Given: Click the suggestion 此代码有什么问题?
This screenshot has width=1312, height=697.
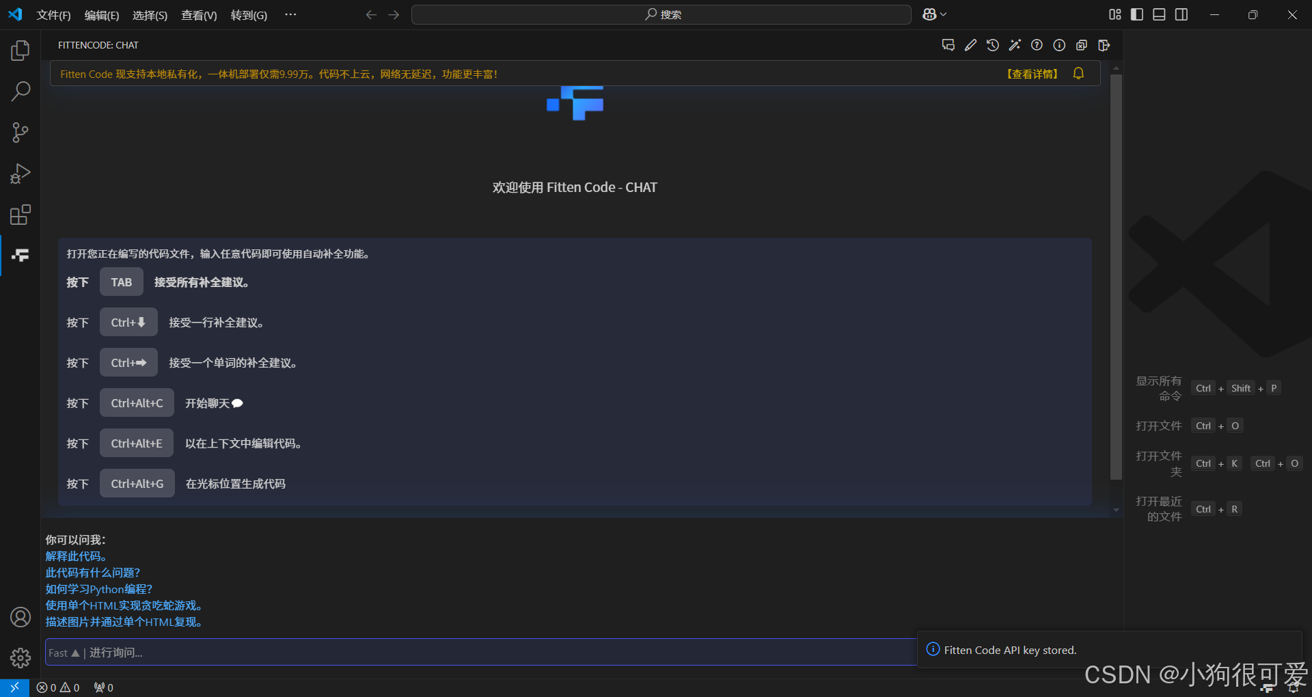Looking at the screenshot, I should 93,573.
